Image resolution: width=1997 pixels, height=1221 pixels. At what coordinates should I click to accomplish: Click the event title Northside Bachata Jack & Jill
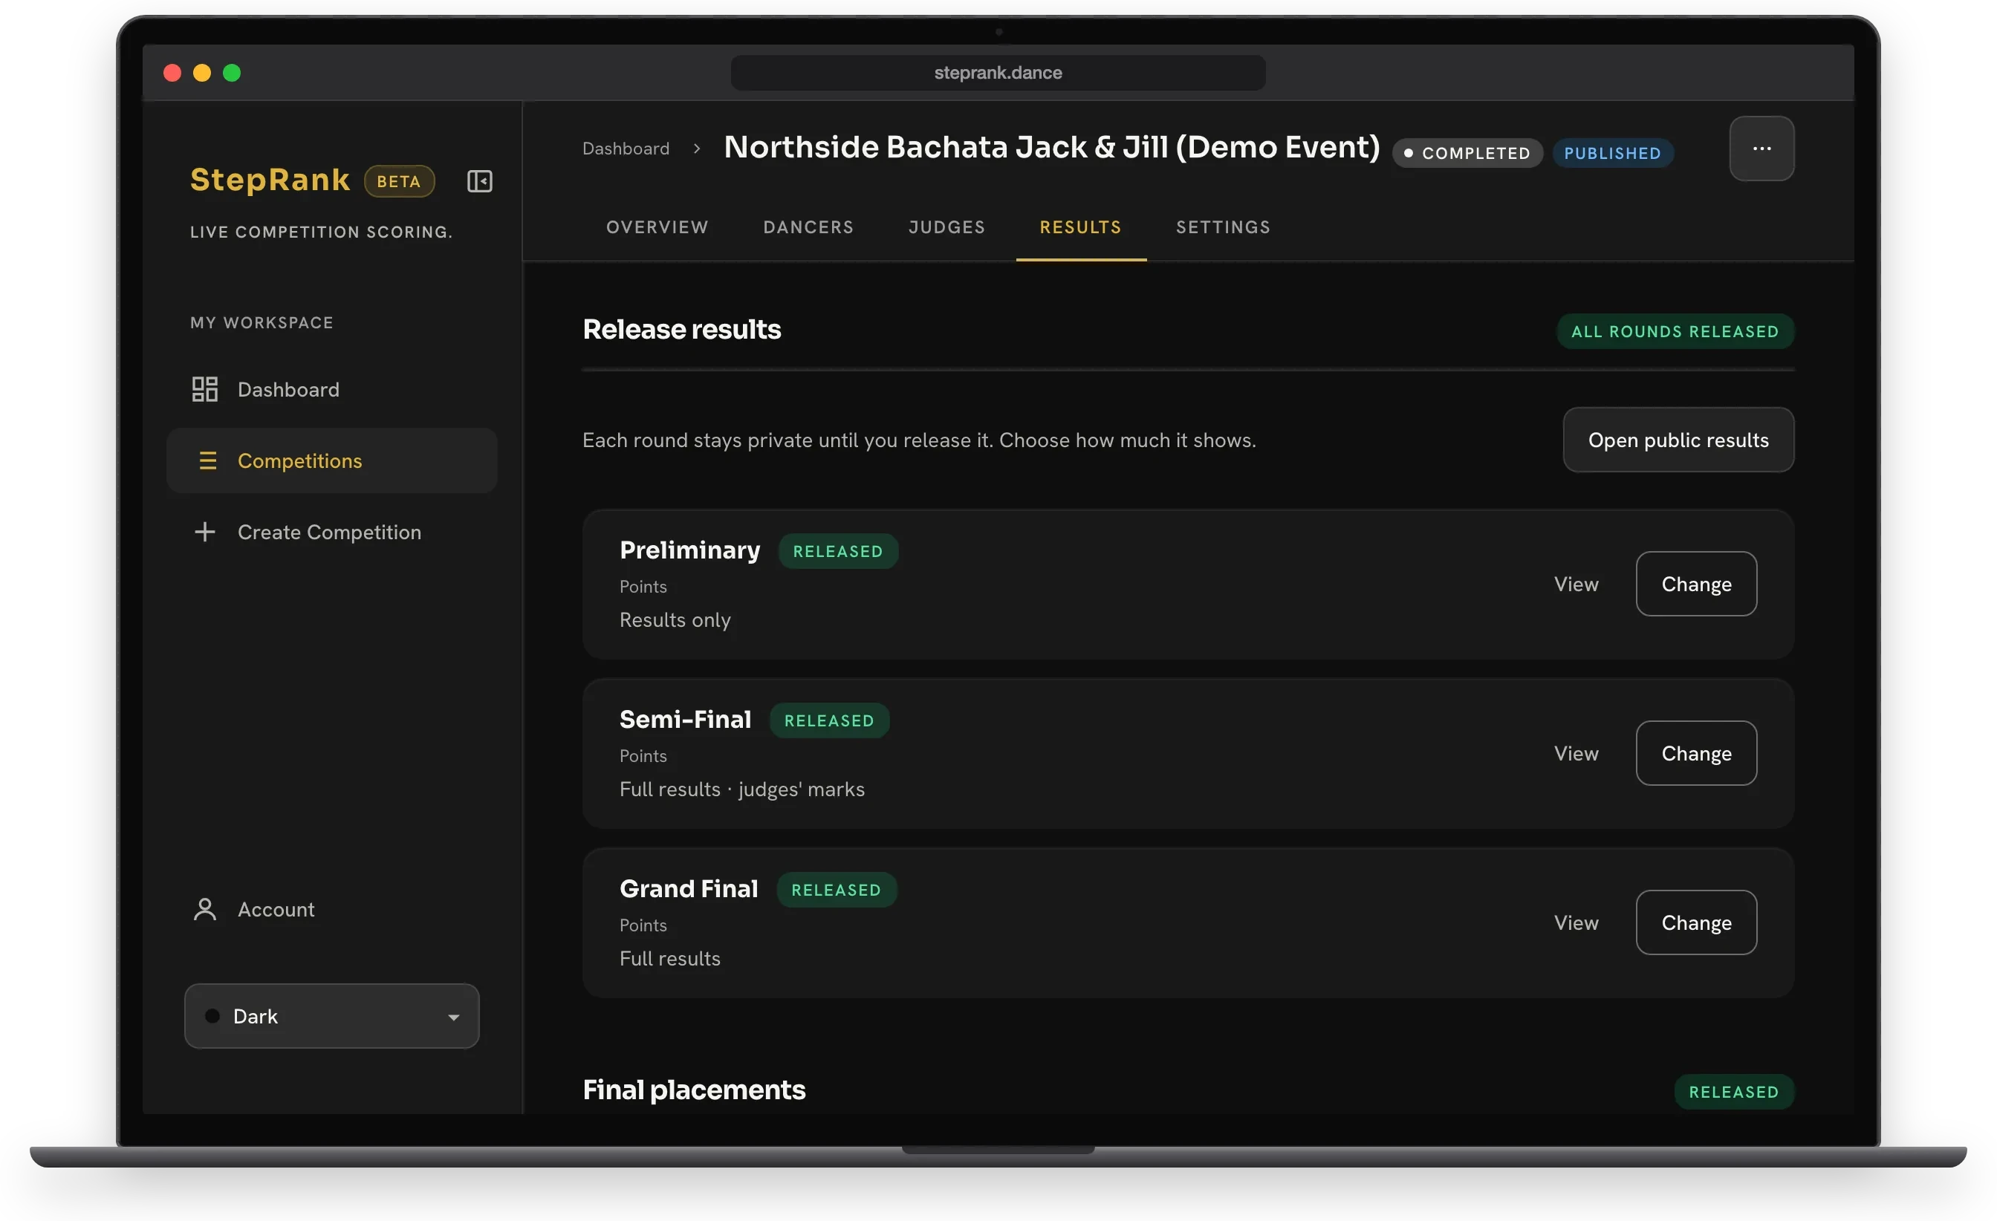pos(1051,148)
